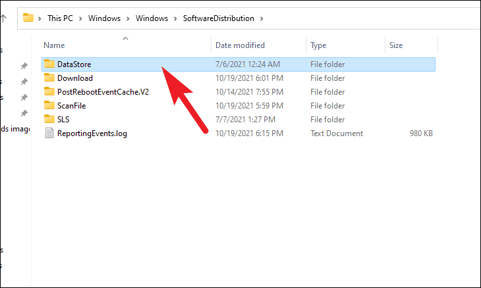Select the PostRebootEventCache.V2 folder name
Image resolution: width=481 pixels, height=288 pixels.
click(103, 92)
